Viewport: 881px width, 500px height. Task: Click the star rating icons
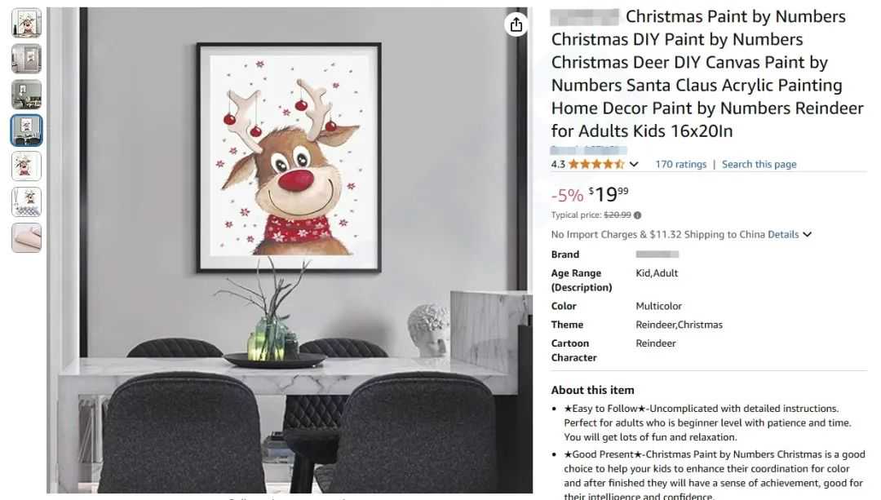(596, 164)
